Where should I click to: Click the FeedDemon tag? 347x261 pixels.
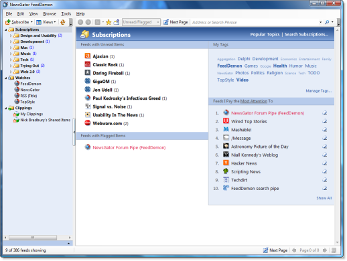pos(230,66)
